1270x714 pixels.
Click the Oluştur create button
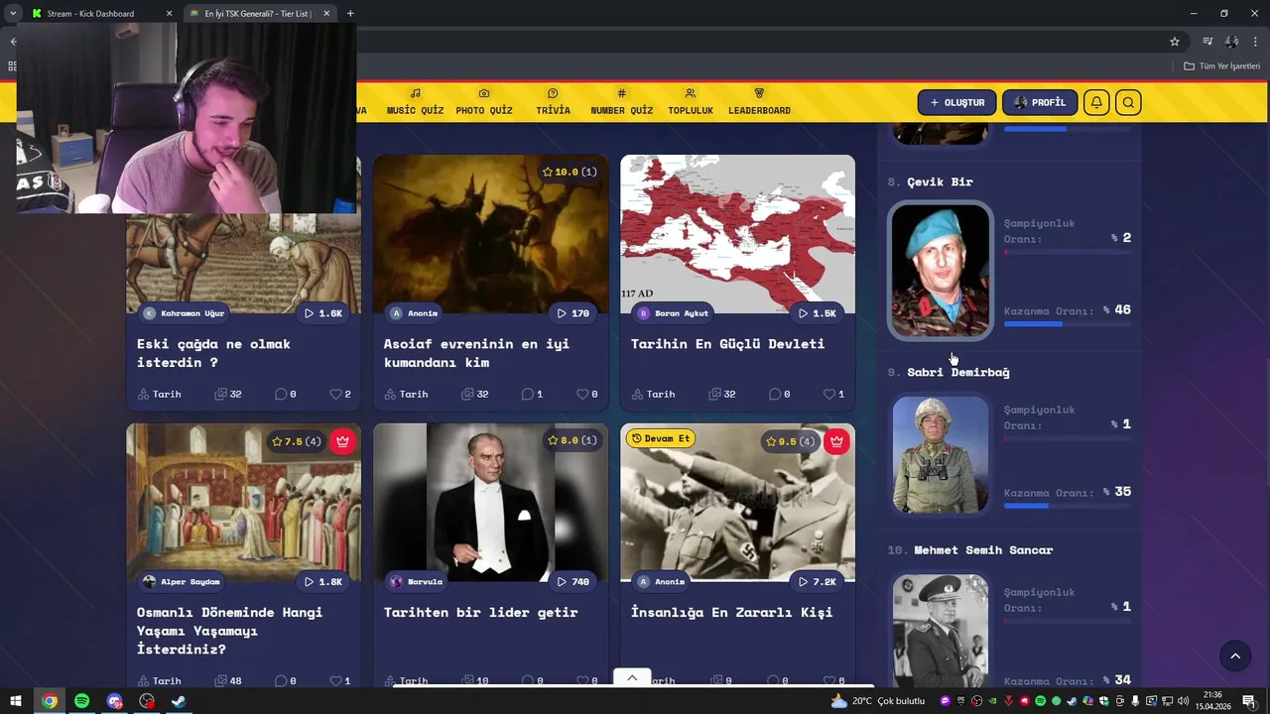(956, 102)
